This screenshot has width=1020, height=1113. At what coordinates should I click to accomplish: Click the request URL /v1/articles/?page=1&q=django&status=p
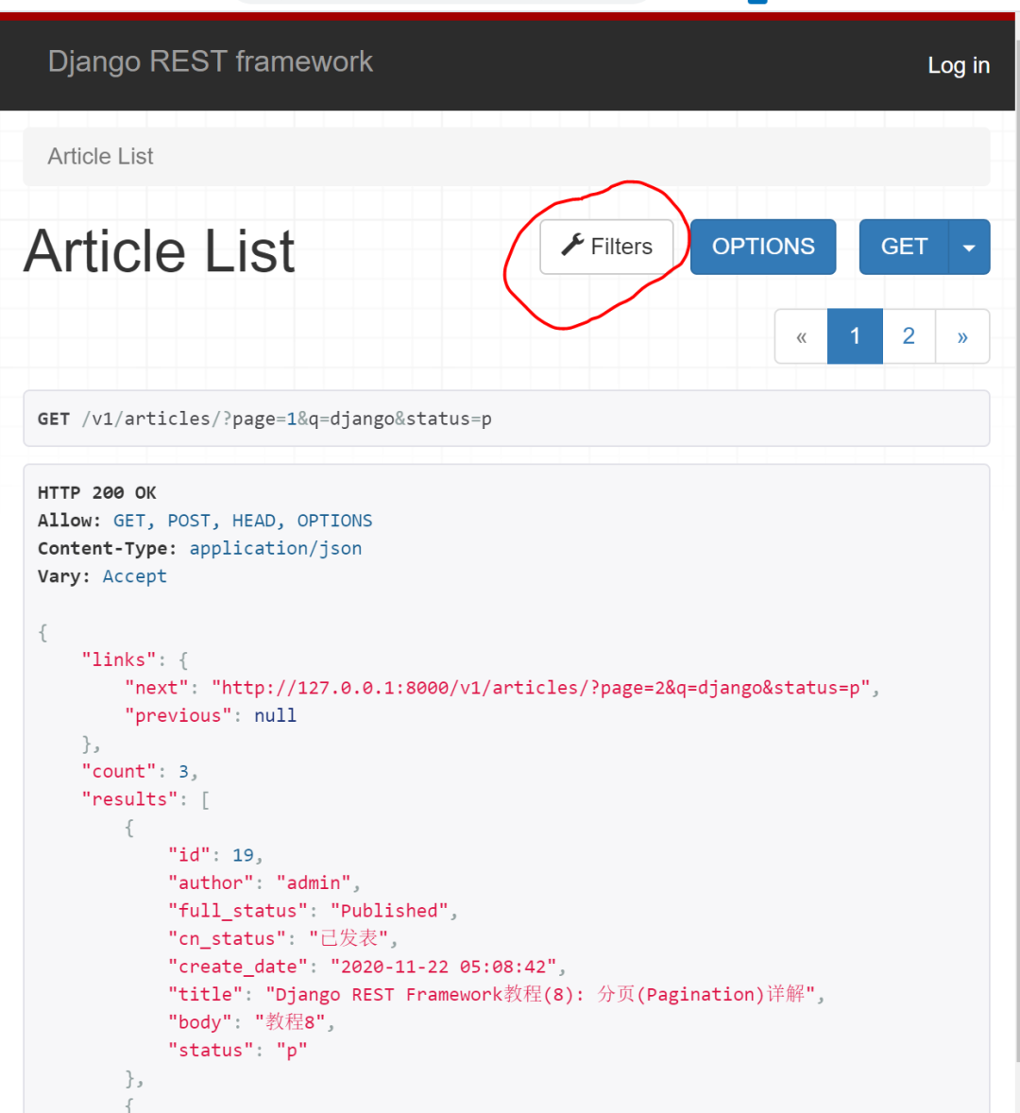click(x=286, y=419)
